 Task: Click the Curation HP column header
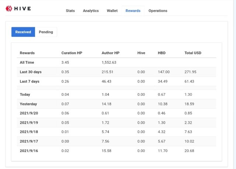tap(72, 53)
